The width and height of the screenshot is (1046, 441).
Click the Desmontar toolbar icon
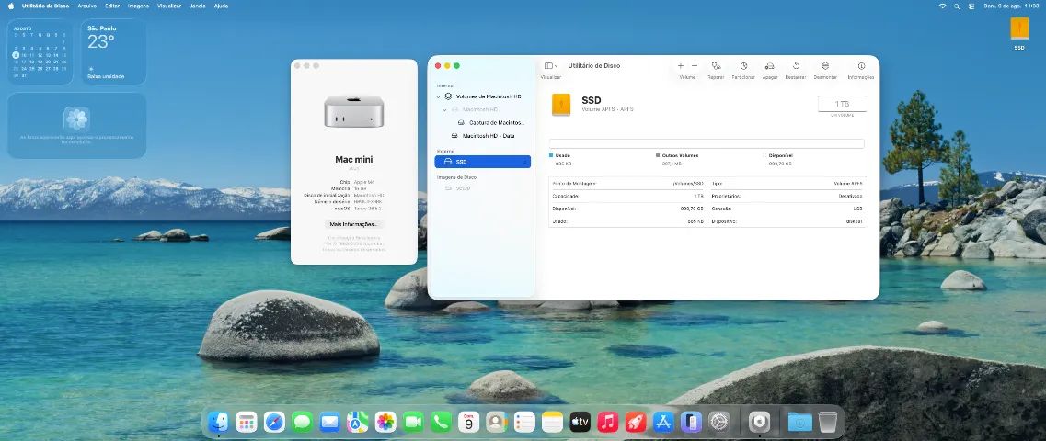point(825,66)
